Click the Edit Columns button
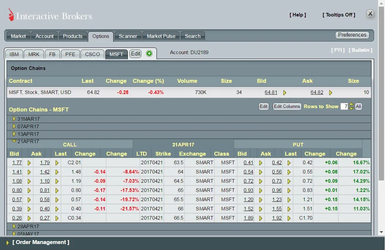The image size is (385, 250). [x=287, y=107]
